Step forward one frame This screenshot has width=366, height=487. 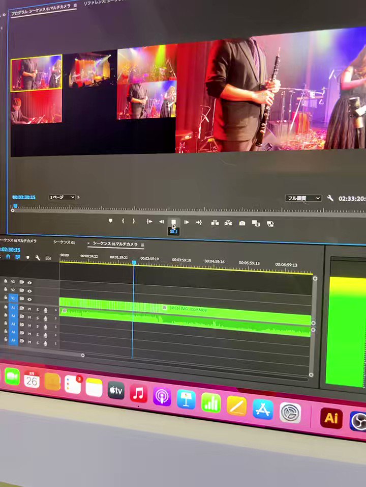186,222
